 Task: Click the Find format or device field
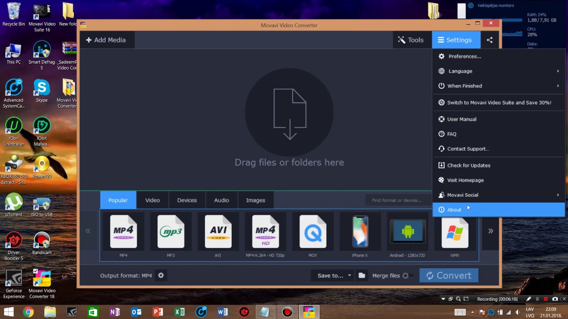point(398,200)
